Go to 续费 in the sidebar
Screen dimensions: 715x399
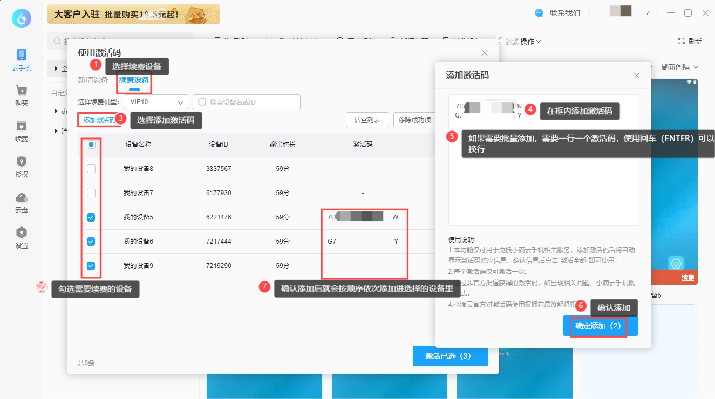tap(22, 131)
